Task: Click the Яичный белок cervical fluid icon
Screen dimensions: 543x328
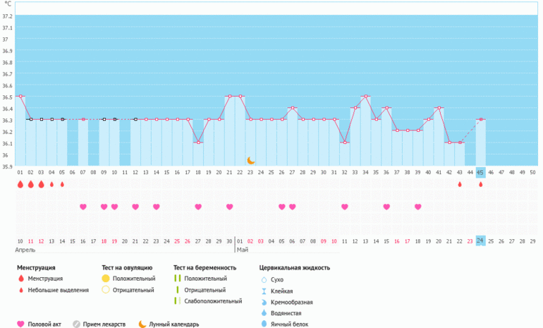Action: pyautogui.click(x=264, y=324)
